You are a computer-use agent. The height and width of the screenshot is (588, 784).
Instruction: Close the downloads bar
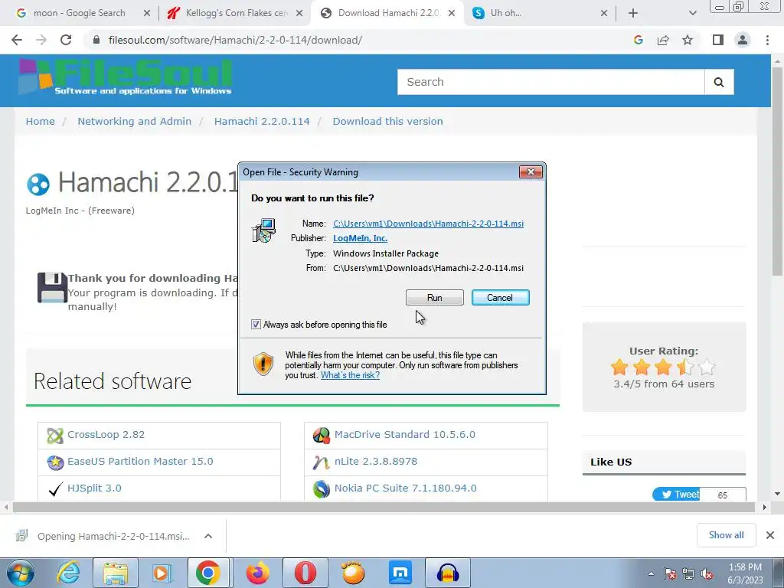pos(770,535)
